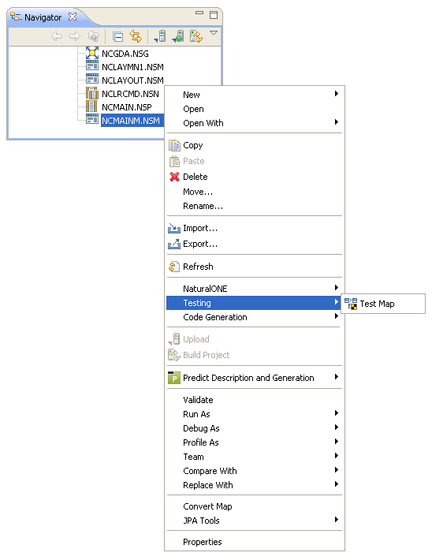Expand the Replace With submenu
The width and height of the screenshot is (432, 560).
254,485
